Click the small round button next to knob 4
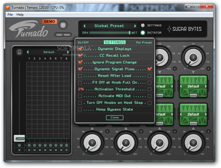Viewport: 221px width, 168px height. tap(208, 69)
